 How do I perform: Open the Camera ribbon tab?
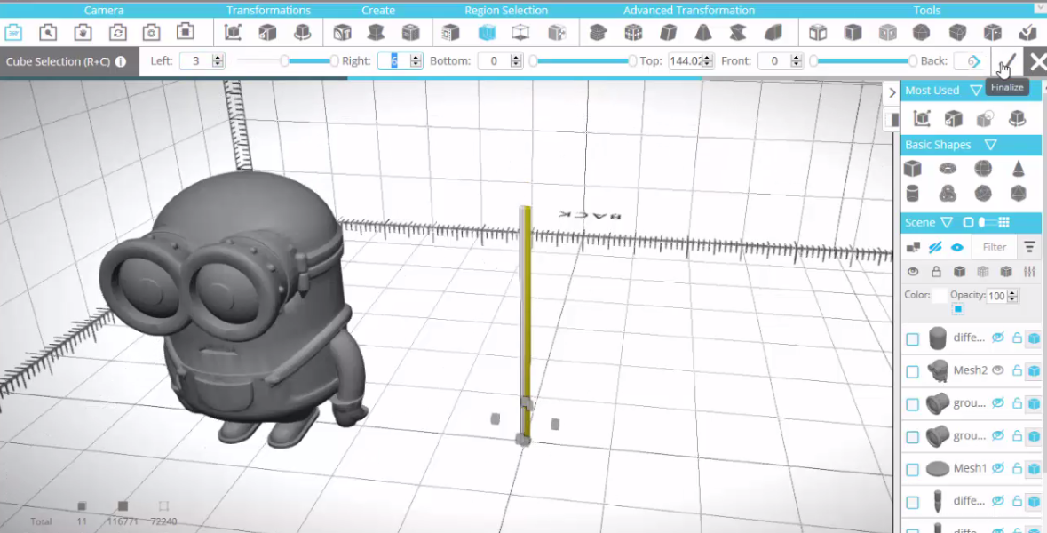tap(104, 10)
